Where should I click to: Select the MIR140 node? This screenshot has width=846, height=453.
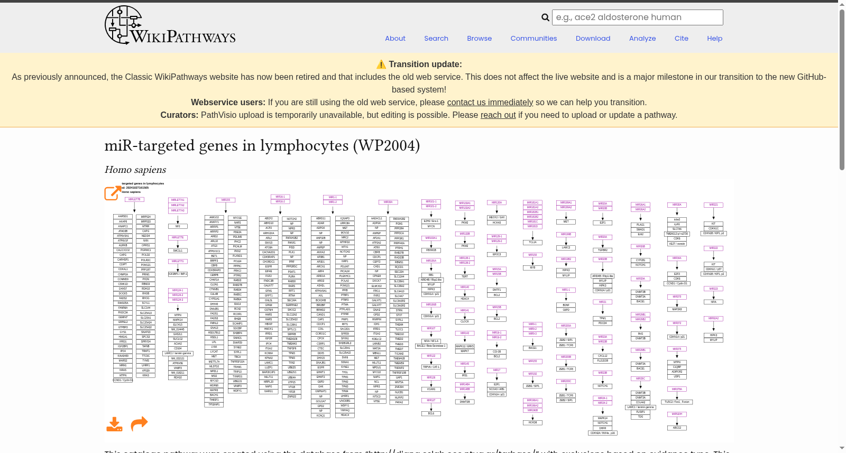(464, 288)
